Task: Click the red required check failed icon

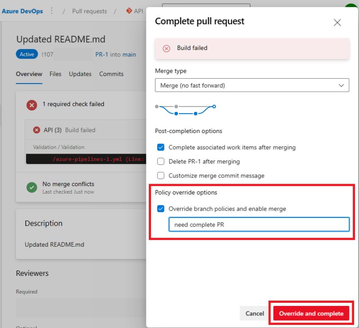Action: pyautogui.click(x=31, y=105)
